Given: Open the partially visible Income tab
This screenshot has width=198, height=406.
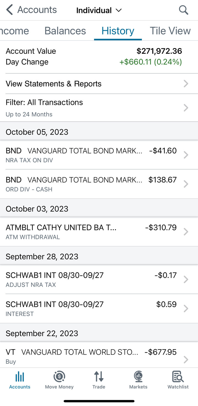Looking at the screenshot, I should [15, 31].
